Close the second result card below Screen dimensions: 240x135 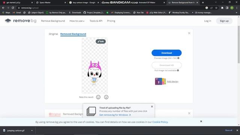(x=189, y=113)
